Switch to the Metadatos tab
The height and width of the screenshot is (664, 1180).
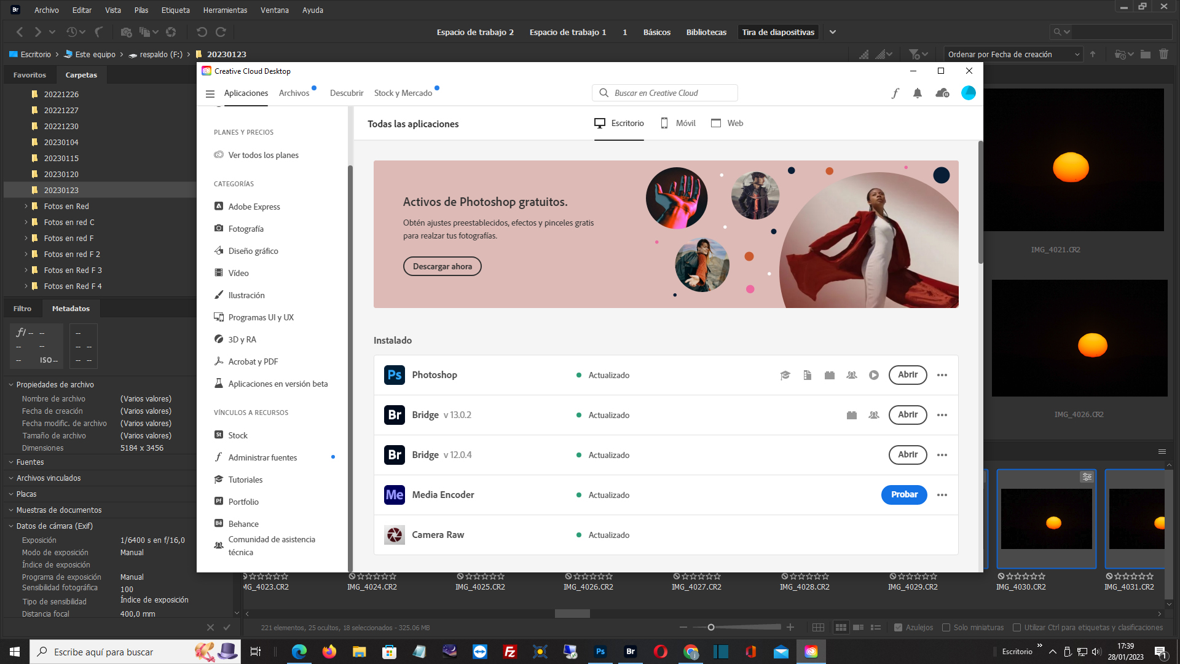tap(71, 308)
